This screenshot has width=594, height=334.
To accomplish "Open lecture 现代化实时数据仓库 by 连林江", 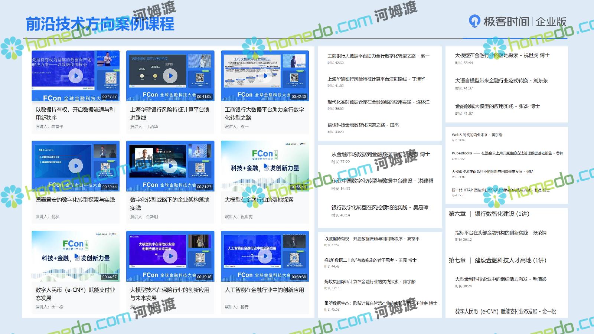I will tap(378, 102).
